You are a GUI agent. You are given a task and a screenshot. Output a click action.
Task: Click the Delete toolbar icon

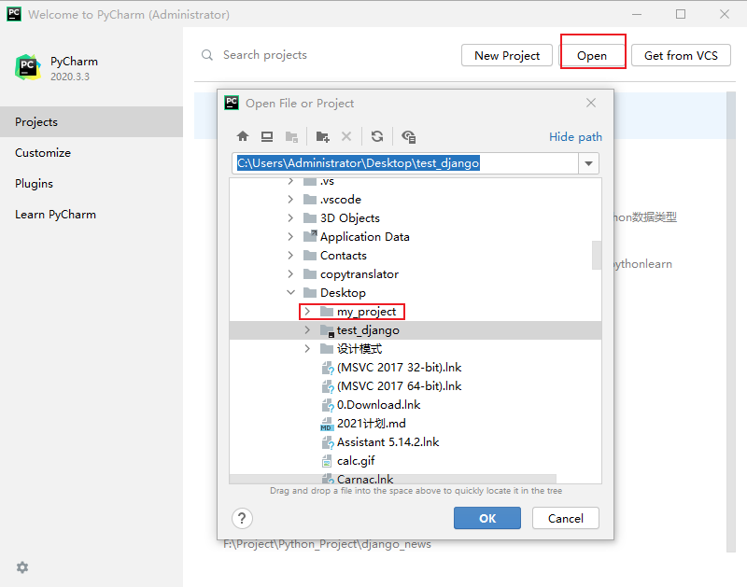tap(346, 136)
